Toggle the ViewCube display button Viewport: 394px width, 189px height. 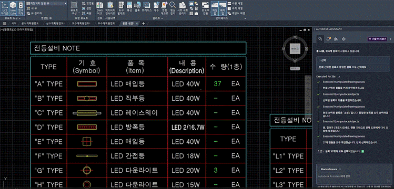pyautogui.click(x=13, y=8)
